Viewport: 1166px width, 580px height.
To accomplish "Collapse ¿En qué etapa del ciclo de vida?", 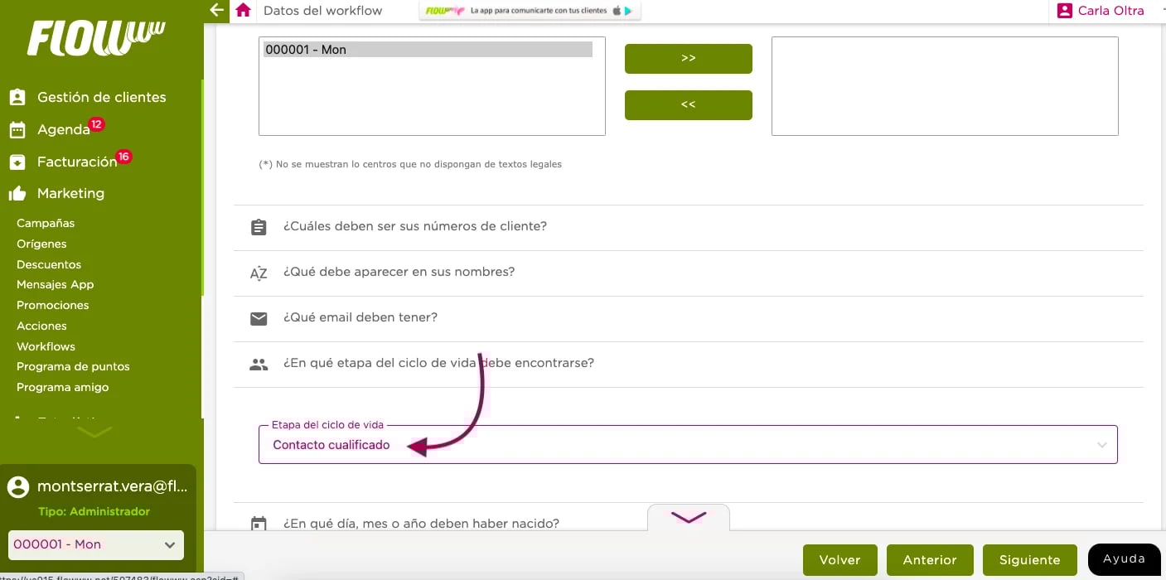I will 689,363.
